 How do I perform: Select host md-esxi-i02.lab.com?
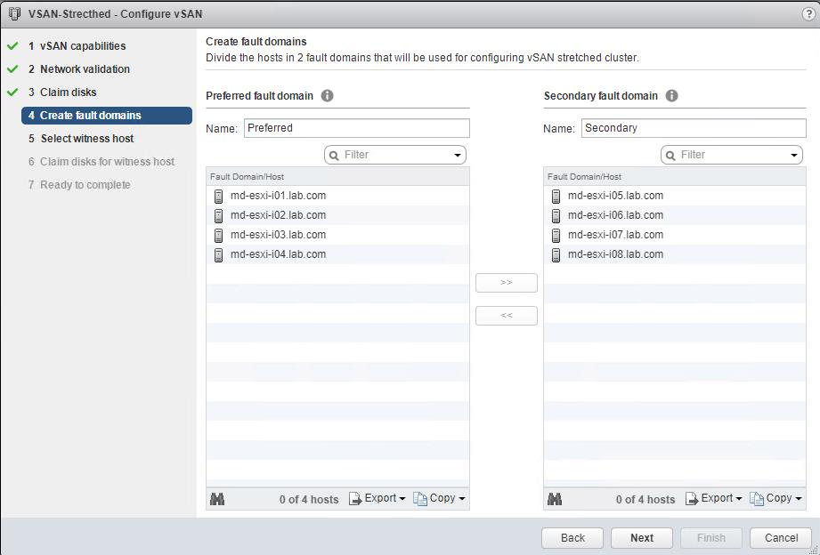pyautogui.click(x=337, y=215)
